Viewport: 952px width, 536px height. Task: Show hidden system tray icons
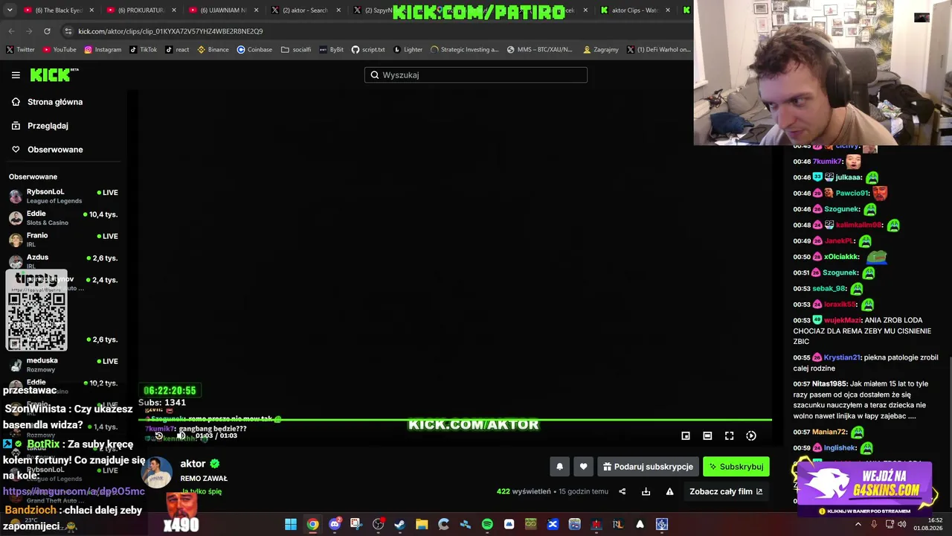(858, 524)
